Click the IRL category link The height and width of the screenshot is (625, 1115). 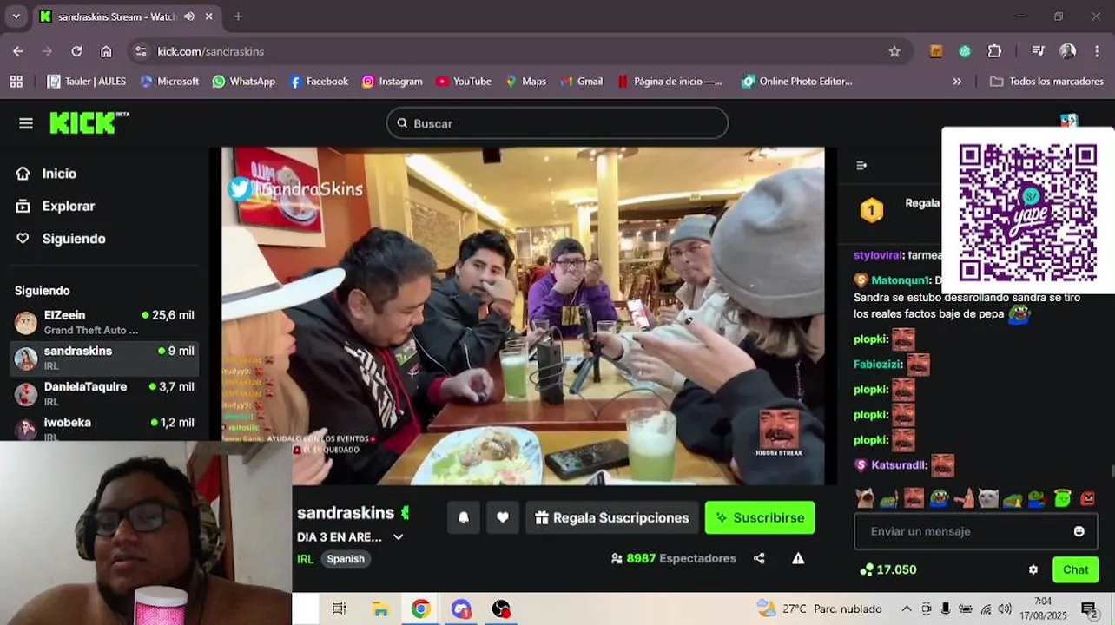305,559
